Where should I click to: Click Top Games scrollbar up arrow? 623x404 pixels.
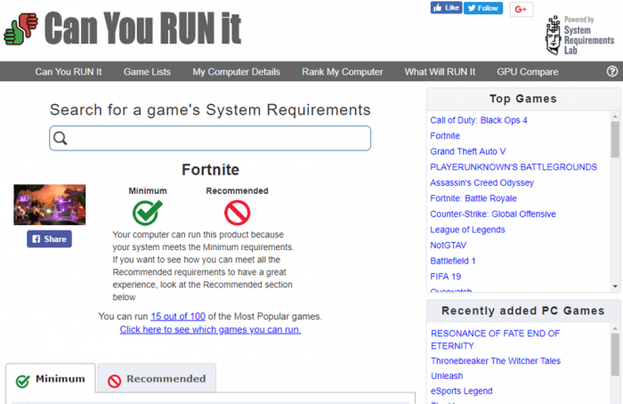(615, 117)
